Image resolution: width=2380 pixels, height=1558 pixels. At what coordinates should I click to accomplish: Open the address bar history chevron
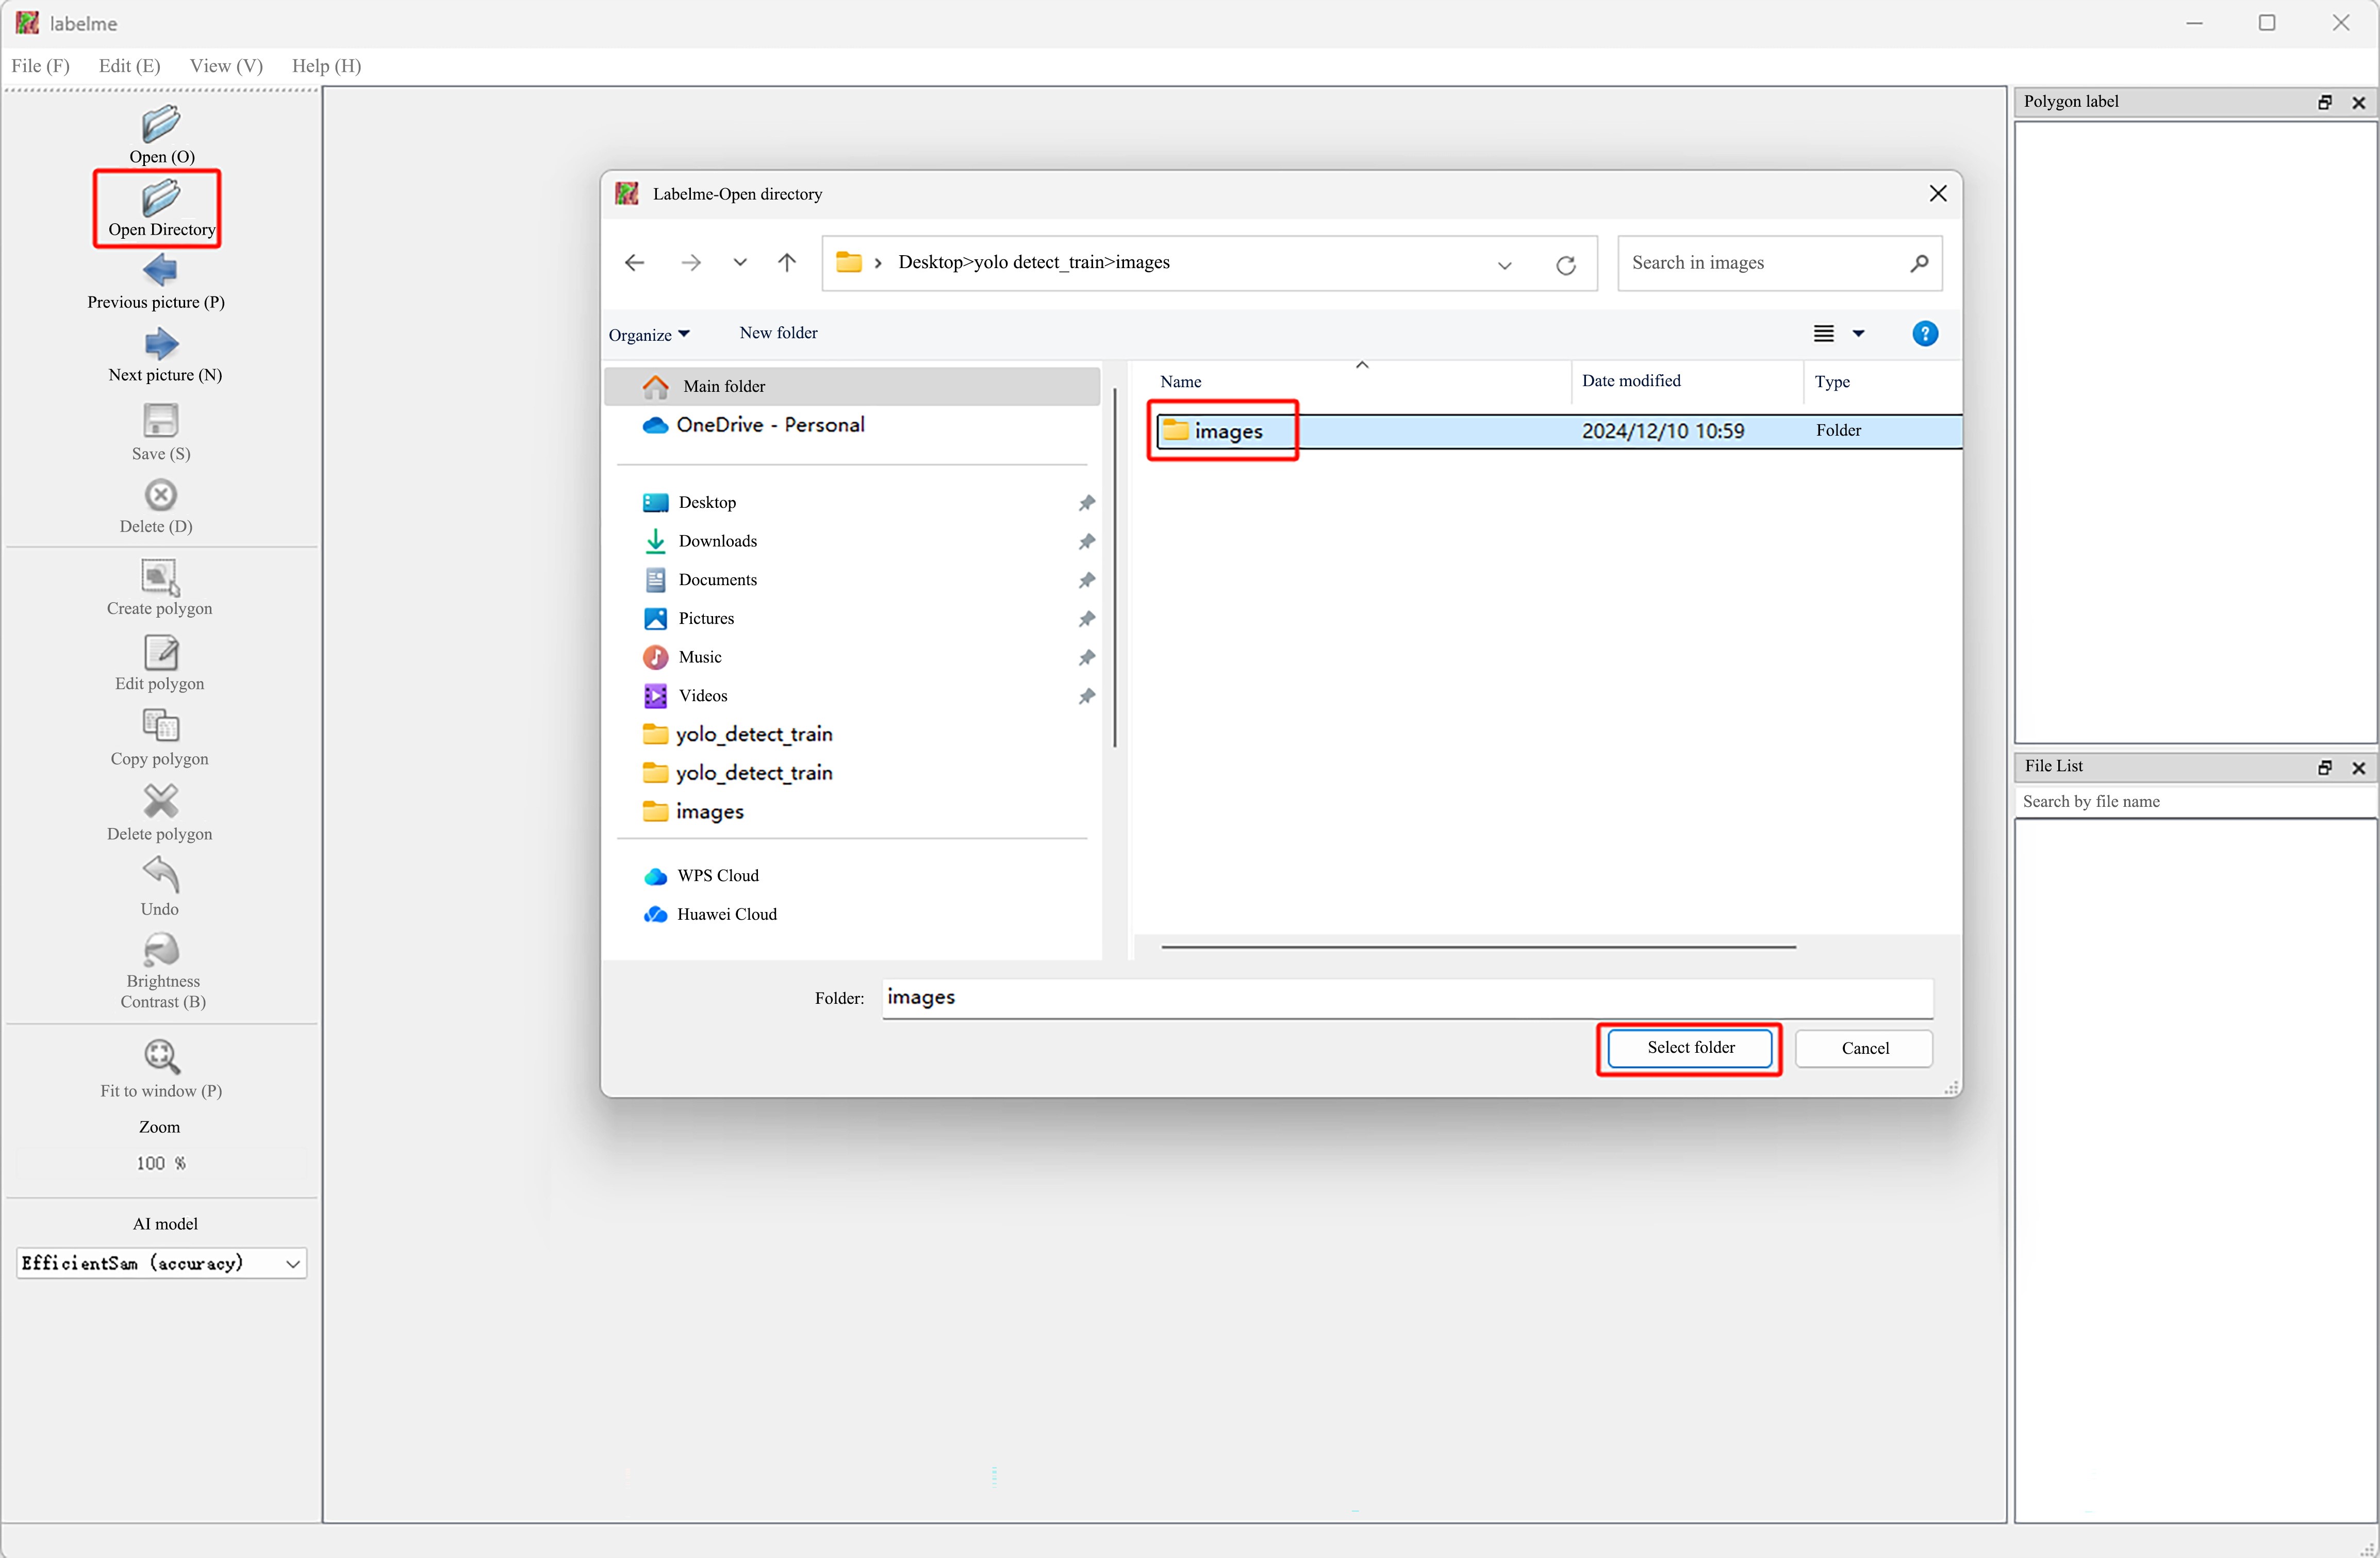tap(1504, 265)
